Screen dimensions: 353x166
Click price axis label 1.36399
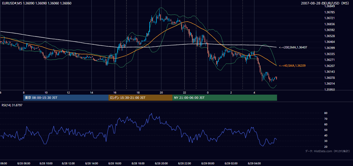pos(329,48)
